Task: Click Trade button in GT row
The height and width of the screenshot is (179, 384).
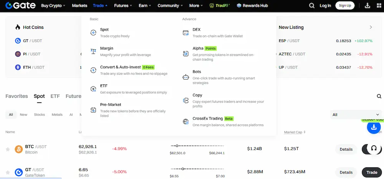Action: pyautogui.click(x=371, y=172)
